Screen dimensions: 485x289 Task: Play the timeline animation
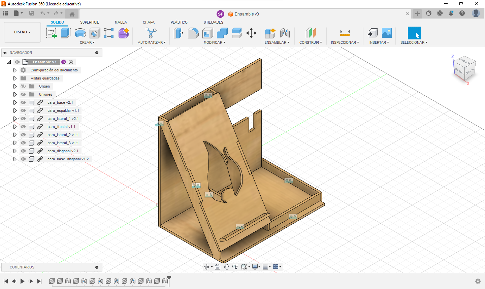coord(23,281)
